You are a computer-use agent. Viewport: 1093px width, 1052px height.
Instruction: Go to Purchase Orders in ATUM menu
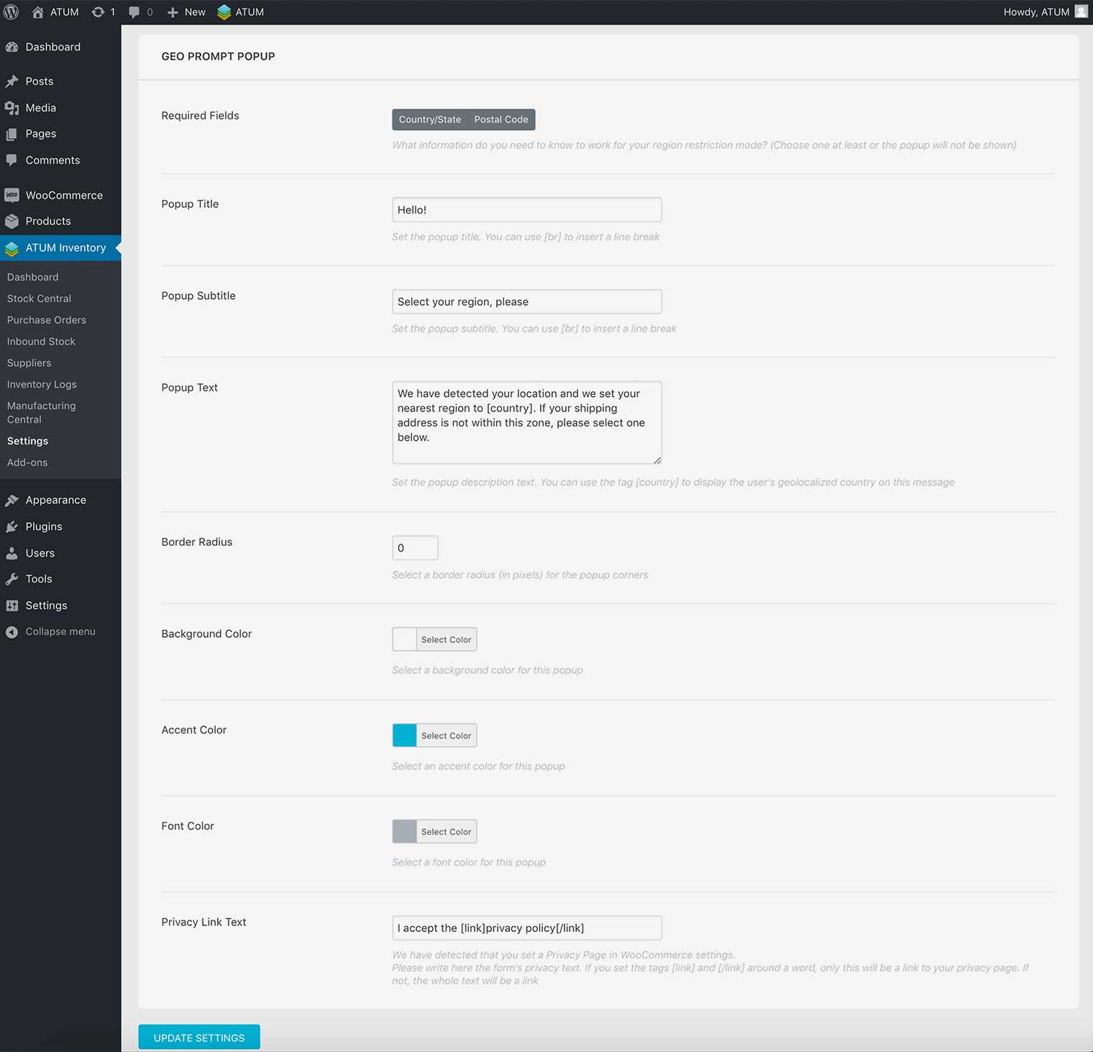tap(46, 320)
